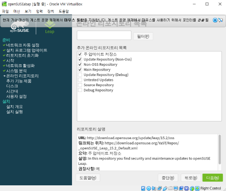This screenshot has width=226, height=191.
Task: Click the 네트워크 자동 설정 sidebar step
Action: pyautogui.click(x=23, y=45)
